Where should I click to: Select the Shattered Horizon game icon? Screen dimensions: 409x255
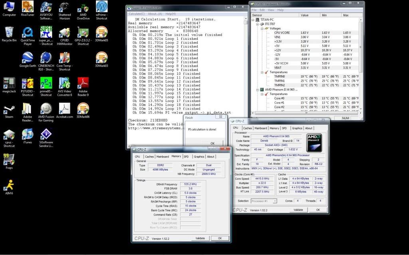point(64,10)
